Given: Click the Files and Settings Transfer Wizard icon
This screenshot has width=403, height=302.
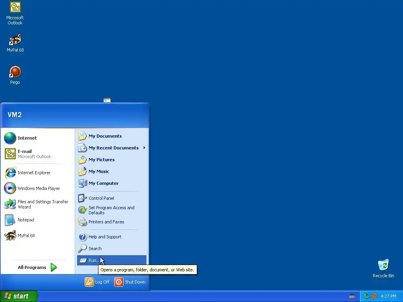Looking at the screenshot, I should coord(10,204).
